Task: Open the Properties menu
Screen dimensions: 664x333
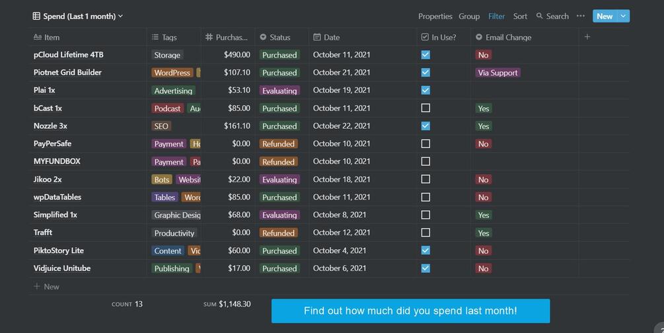Action: (435, 16)
